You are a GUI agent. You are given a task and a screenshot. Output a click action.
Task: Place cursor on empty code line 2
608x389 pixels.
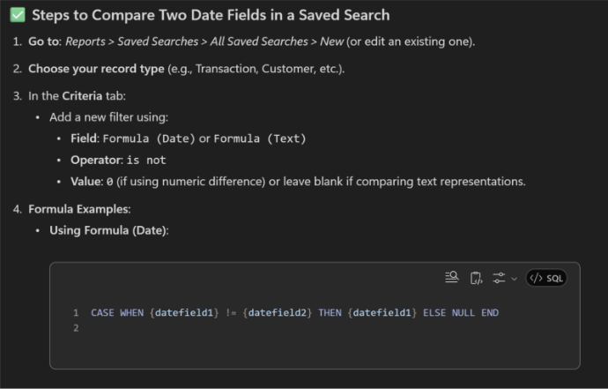click(264, 328)
